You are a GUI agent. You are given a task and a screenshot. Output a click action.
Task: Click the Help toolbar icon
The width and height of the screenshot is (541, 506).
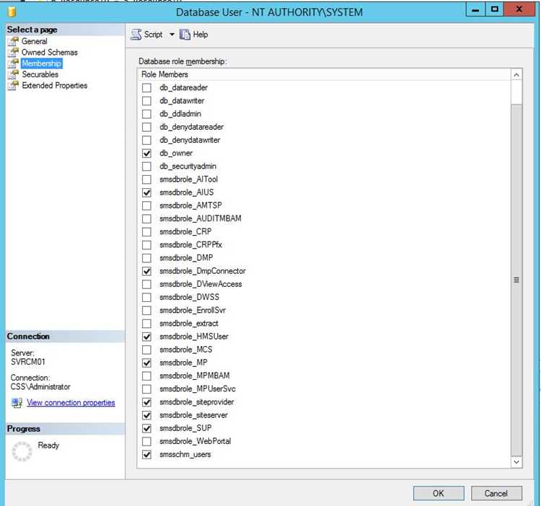(x=185, y=35)
